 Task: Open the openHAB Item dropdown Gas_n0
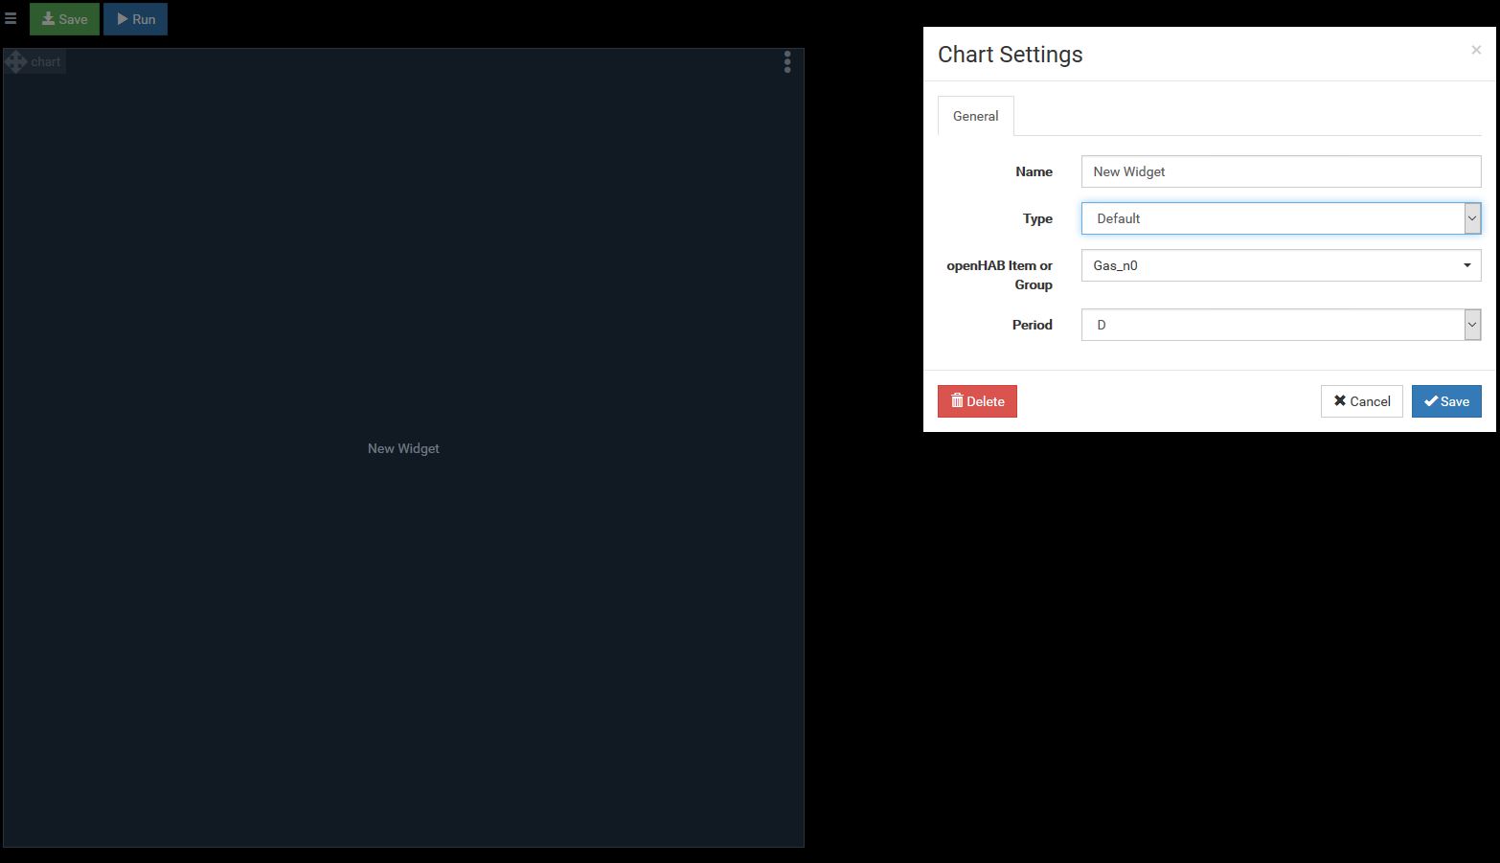tap(1281, 265)
